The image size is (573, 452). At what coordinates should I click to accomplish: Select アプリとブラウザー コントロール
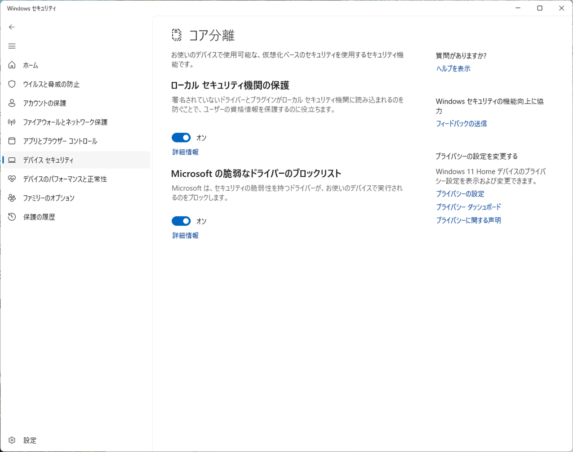[76, 141]
